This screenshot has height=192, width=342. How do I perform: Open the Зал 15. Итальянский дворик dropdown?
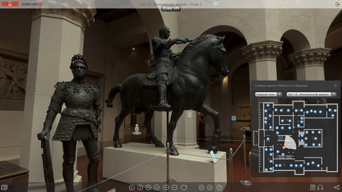(x=311, y=94)
